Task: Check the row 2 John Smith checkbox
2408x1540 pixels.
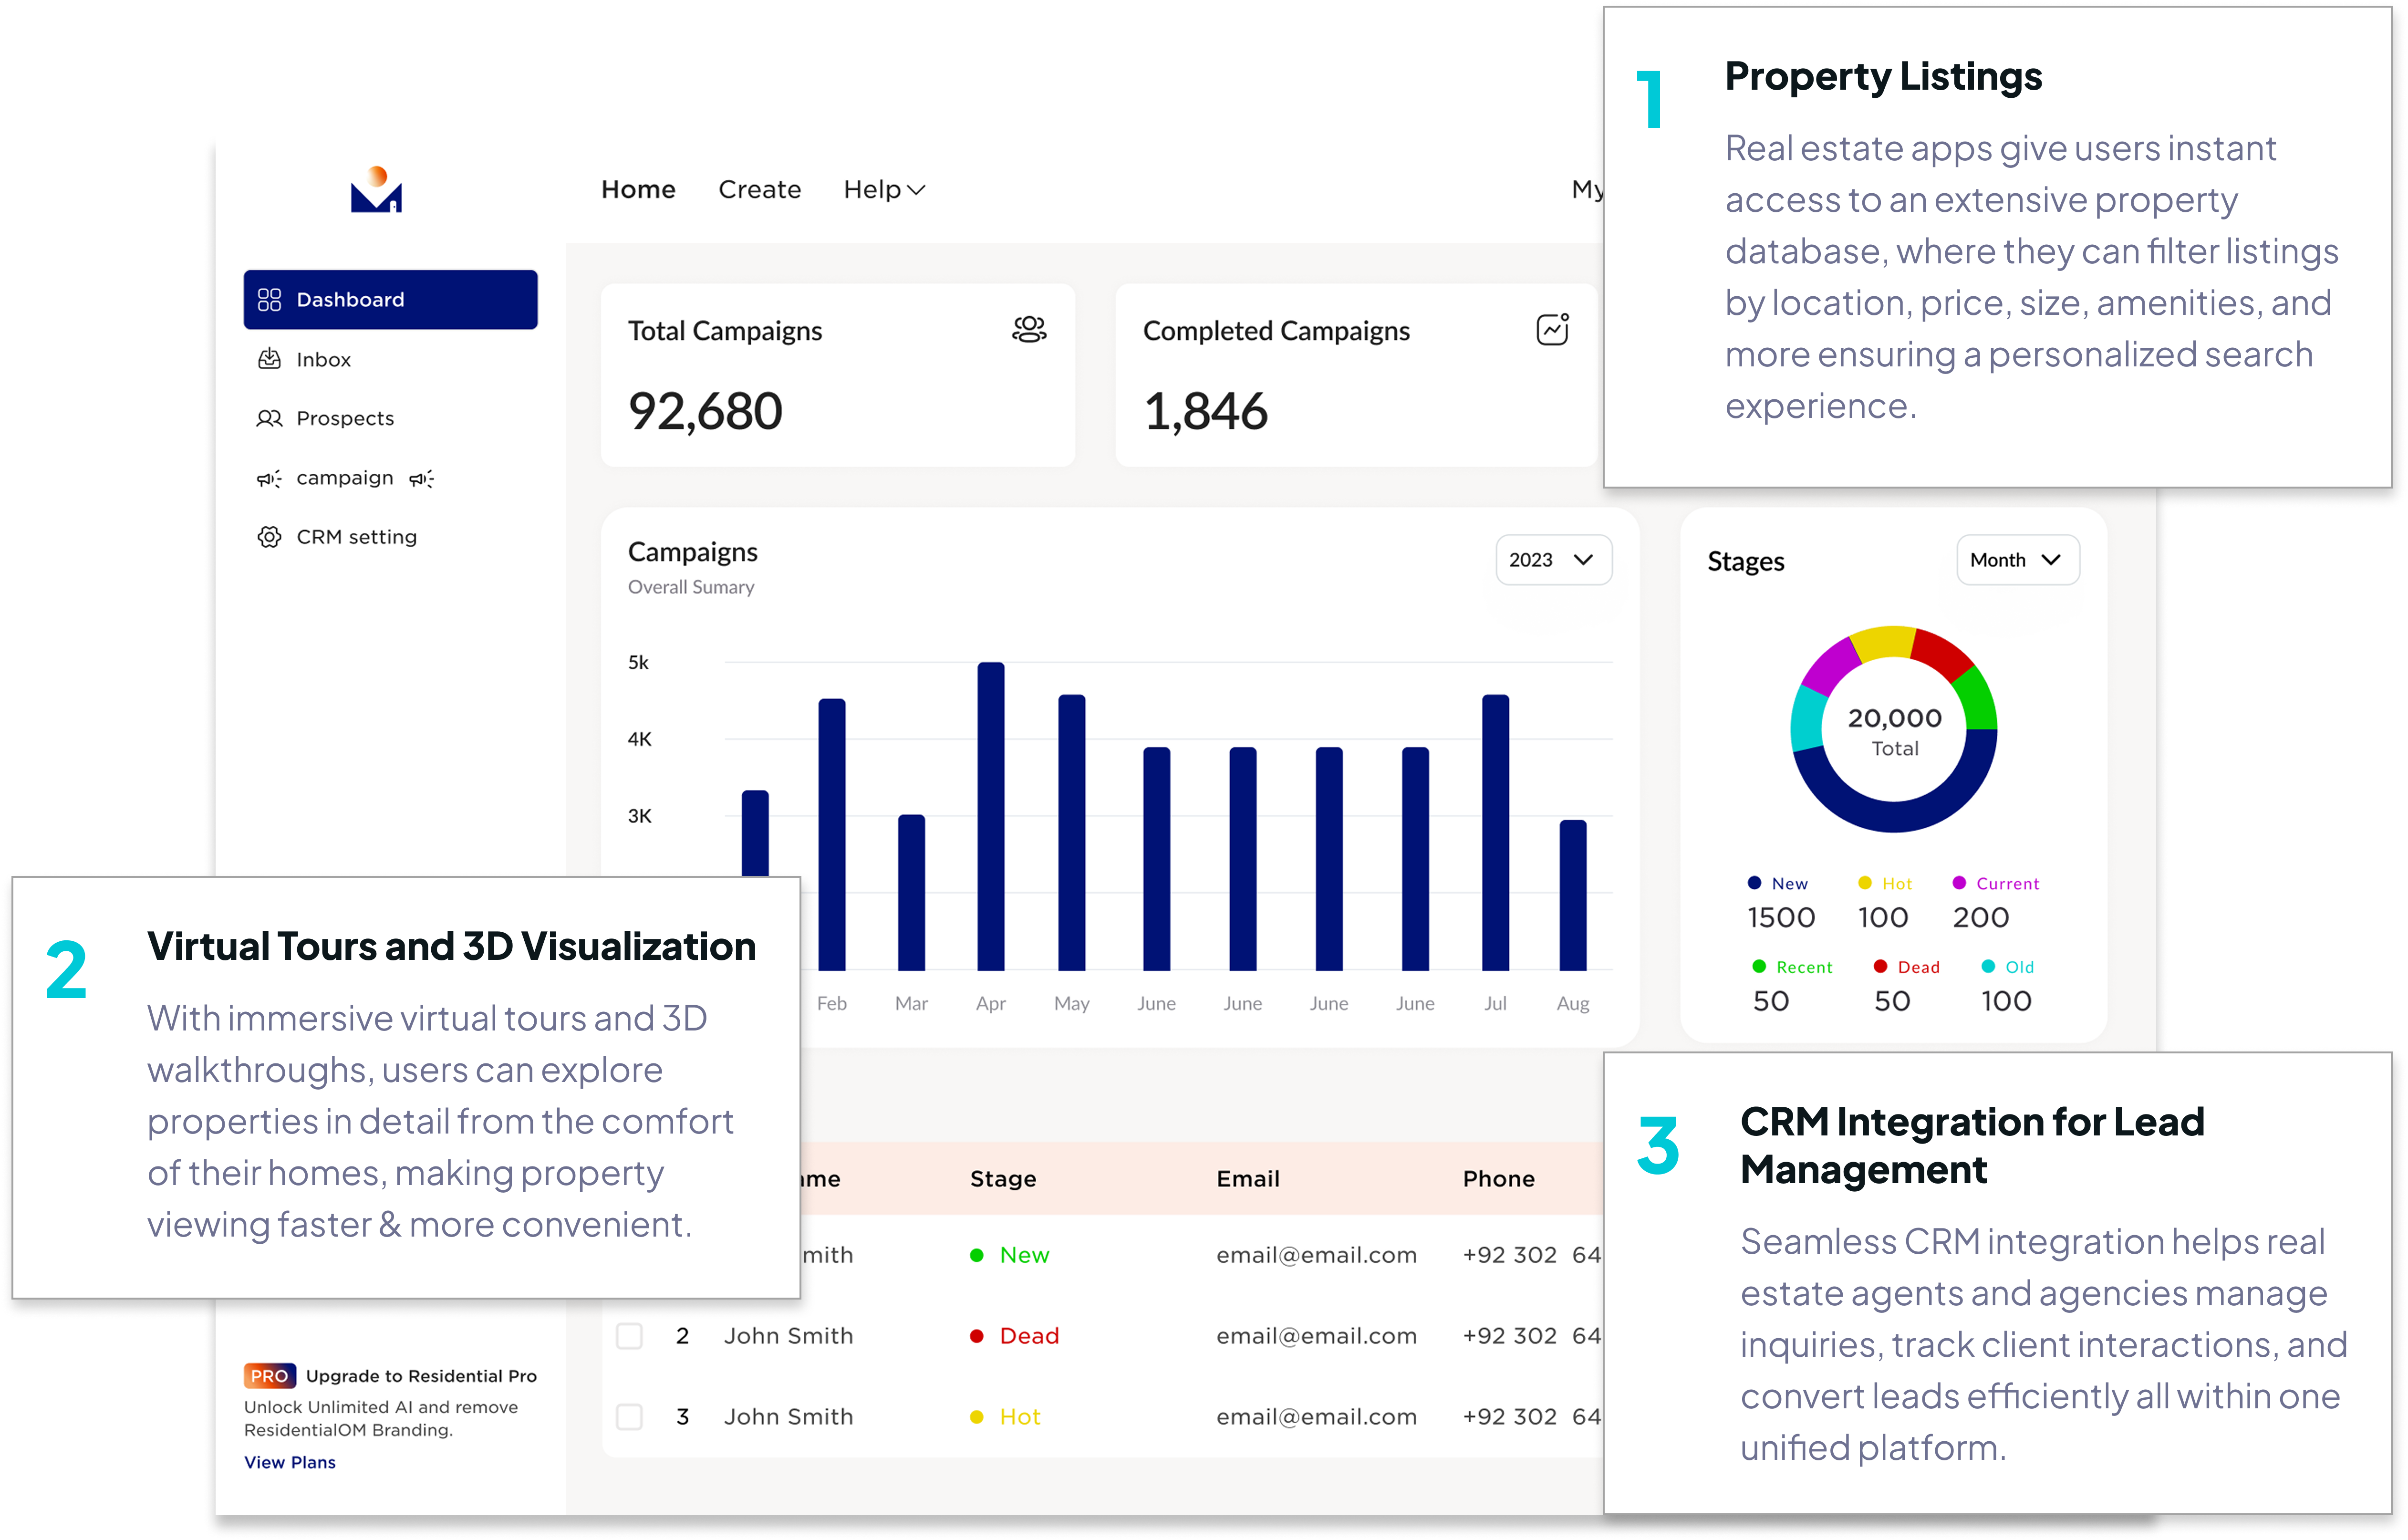Action: (629, 1336)
